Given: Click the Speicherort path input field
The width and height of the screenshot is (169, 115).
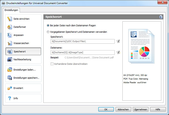Looking at the screenshot, I should click(x=82, y=41).
